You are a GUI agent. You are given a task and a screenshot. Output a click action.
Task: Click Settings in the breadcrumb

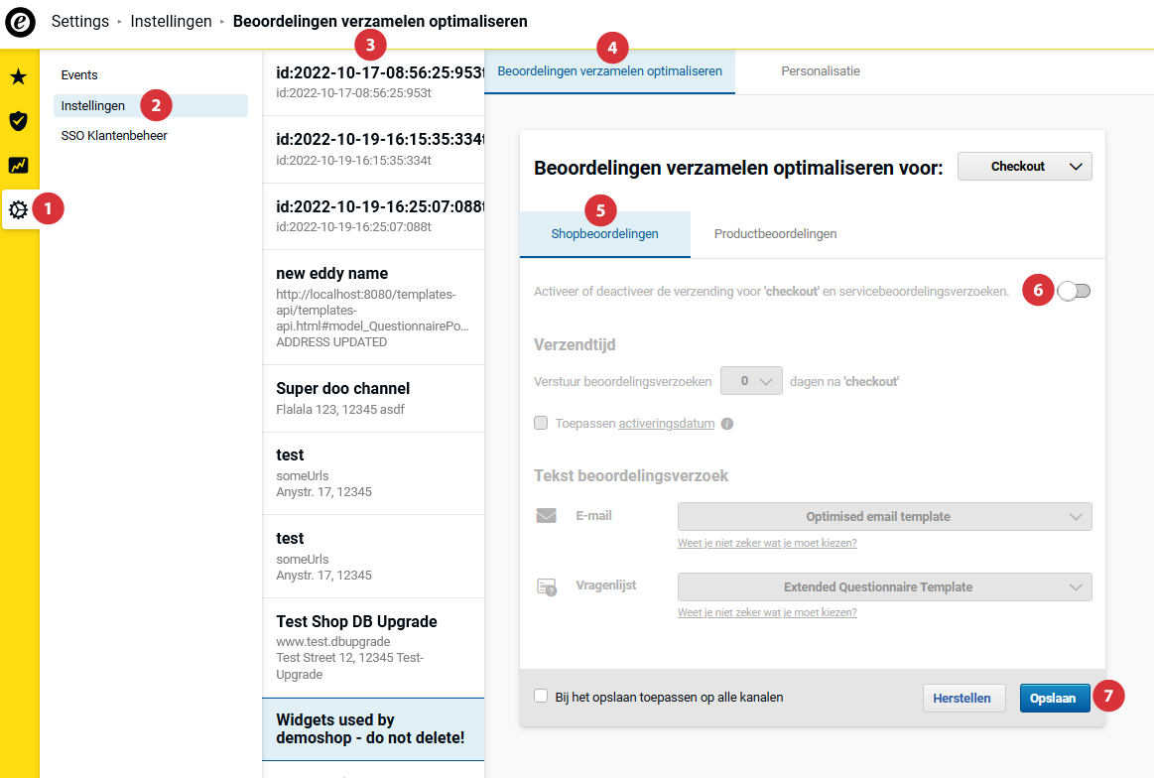pos(80,22)
